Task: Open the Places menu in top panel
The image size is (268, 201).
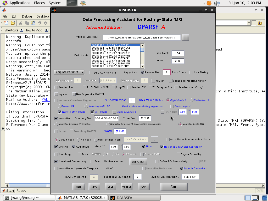Action: pos(40,3)
